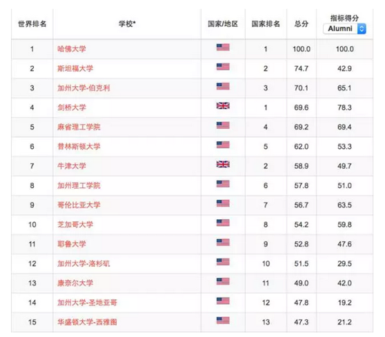Open the Alumni indicator dropdown
This screenshot has height=337, width=385.
345,29
